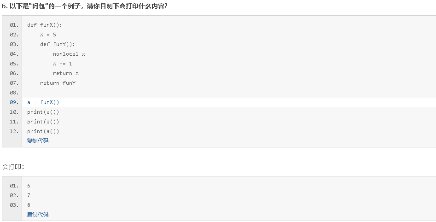Click the 'x = 5' assignment line
Image resolution: width=436 pixels, height=222 pixels.
[x=48, y=35]
